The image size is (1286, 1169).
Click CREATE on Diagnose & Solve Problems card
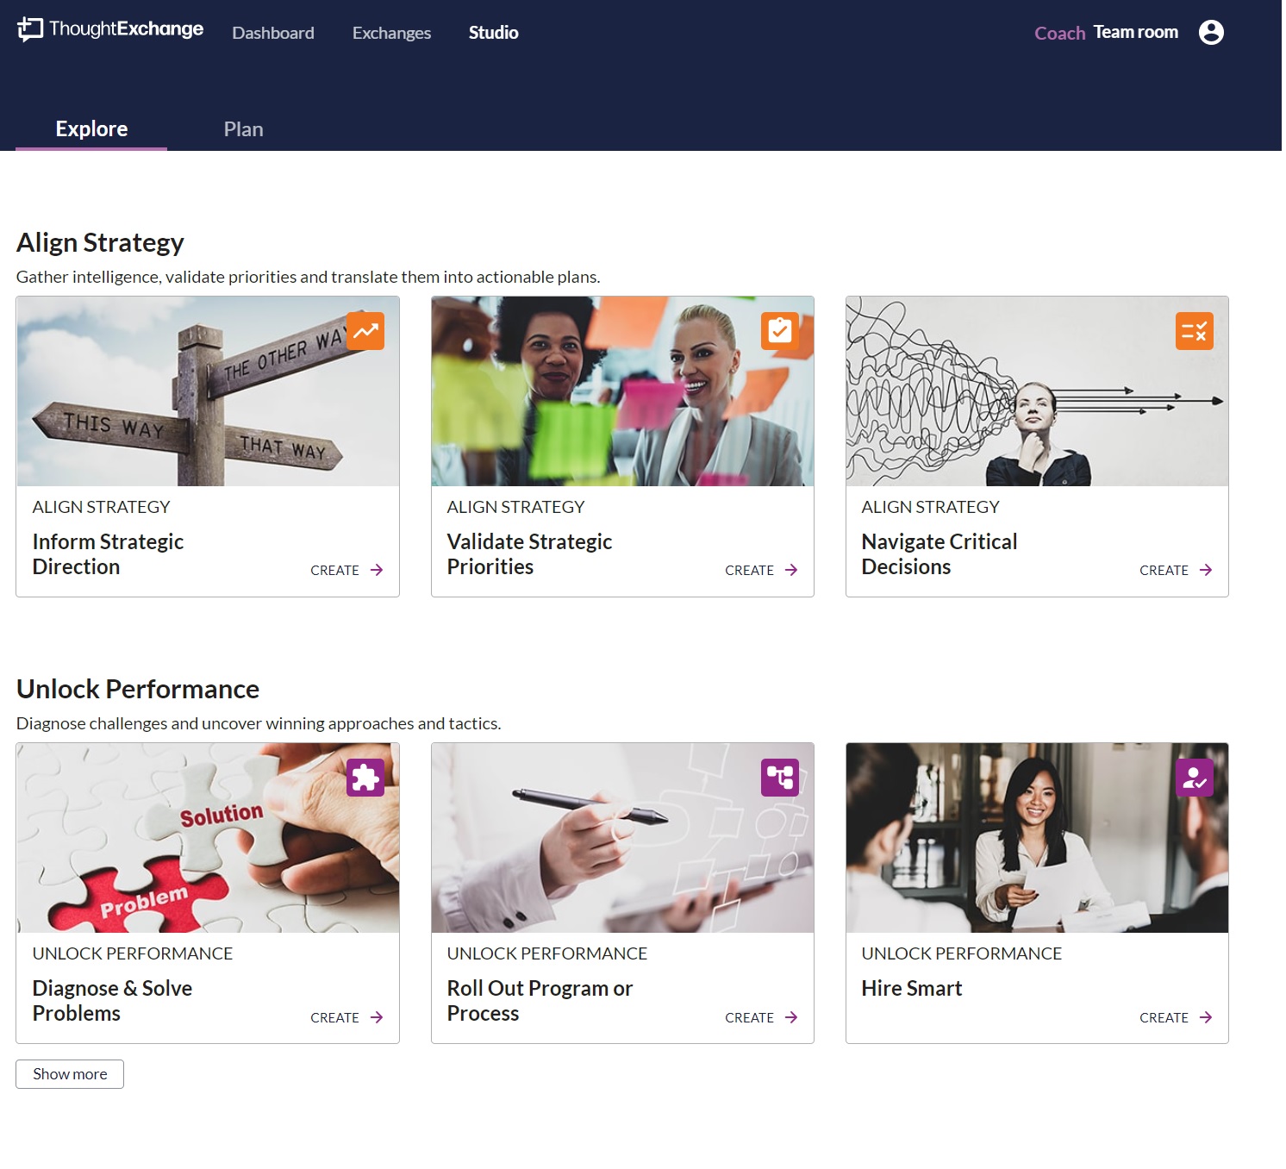(x=334, y=1017)
